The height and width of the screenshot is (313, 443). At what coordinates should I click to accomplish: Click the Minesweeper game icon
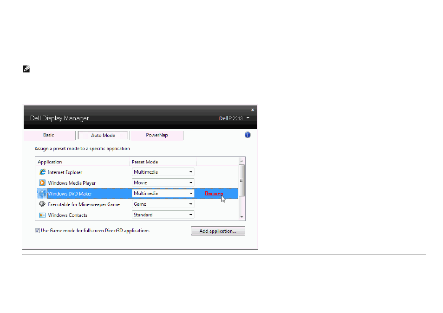pyautogui.click(x=42, y=204)
